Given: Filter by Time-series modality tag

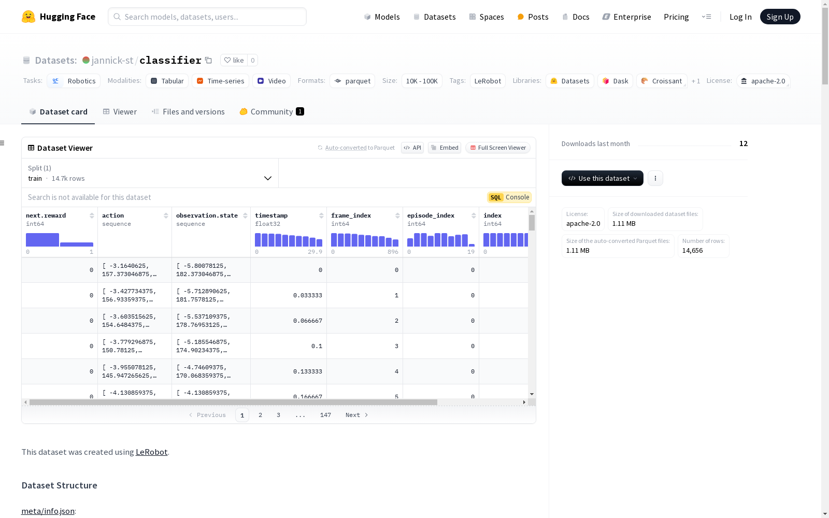Looking at the screenshot, I should pos(220,81).
